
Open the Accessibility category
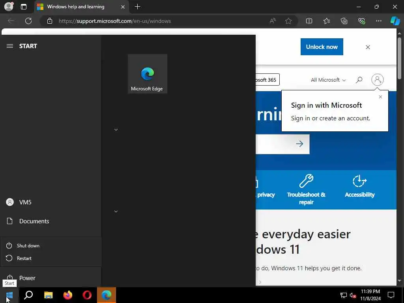point(360,186)
